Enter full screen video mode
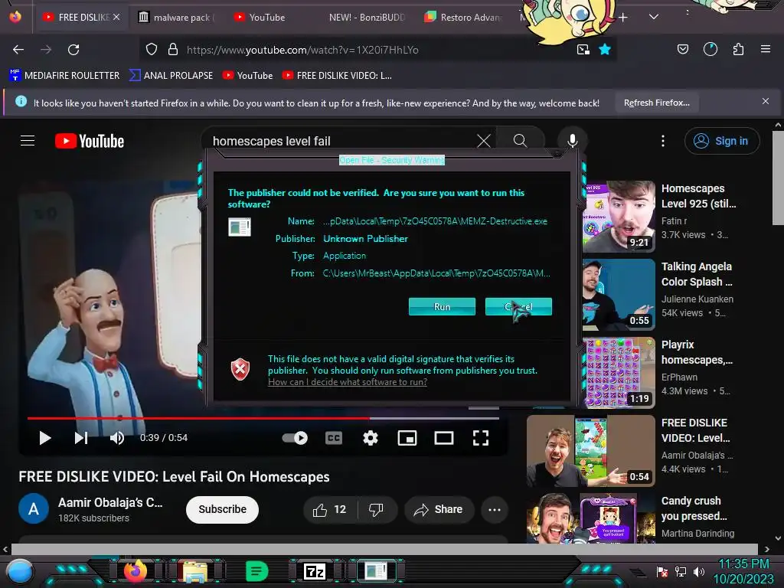 pyautogui.click(x=481, y=438)
